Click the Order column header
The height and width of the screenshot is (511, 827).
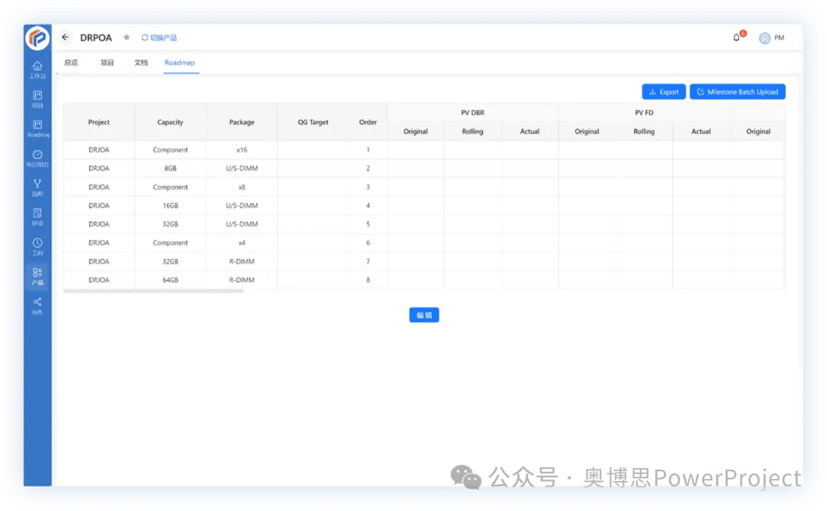click(368, 122)
